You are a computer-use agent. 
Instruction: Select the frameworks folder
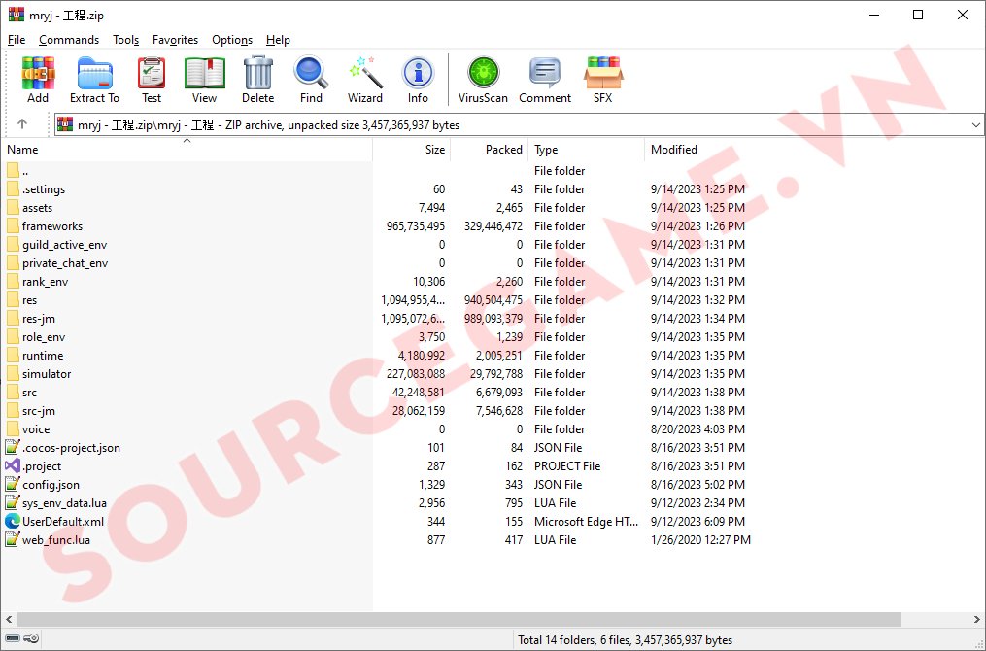click(52, 226)
